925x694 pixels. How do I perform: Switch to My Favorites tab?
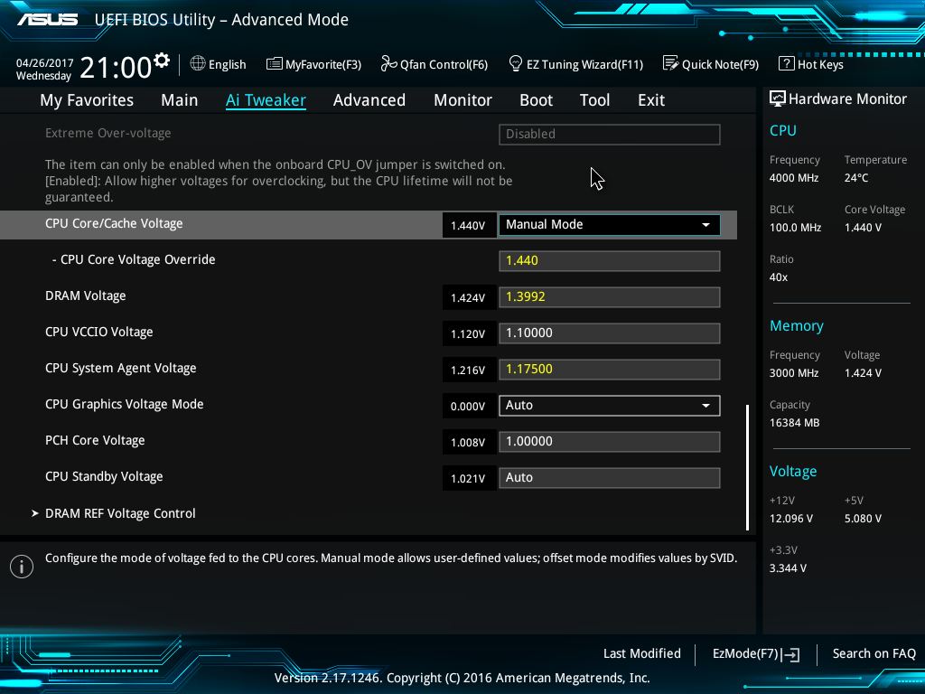(87, 100)
